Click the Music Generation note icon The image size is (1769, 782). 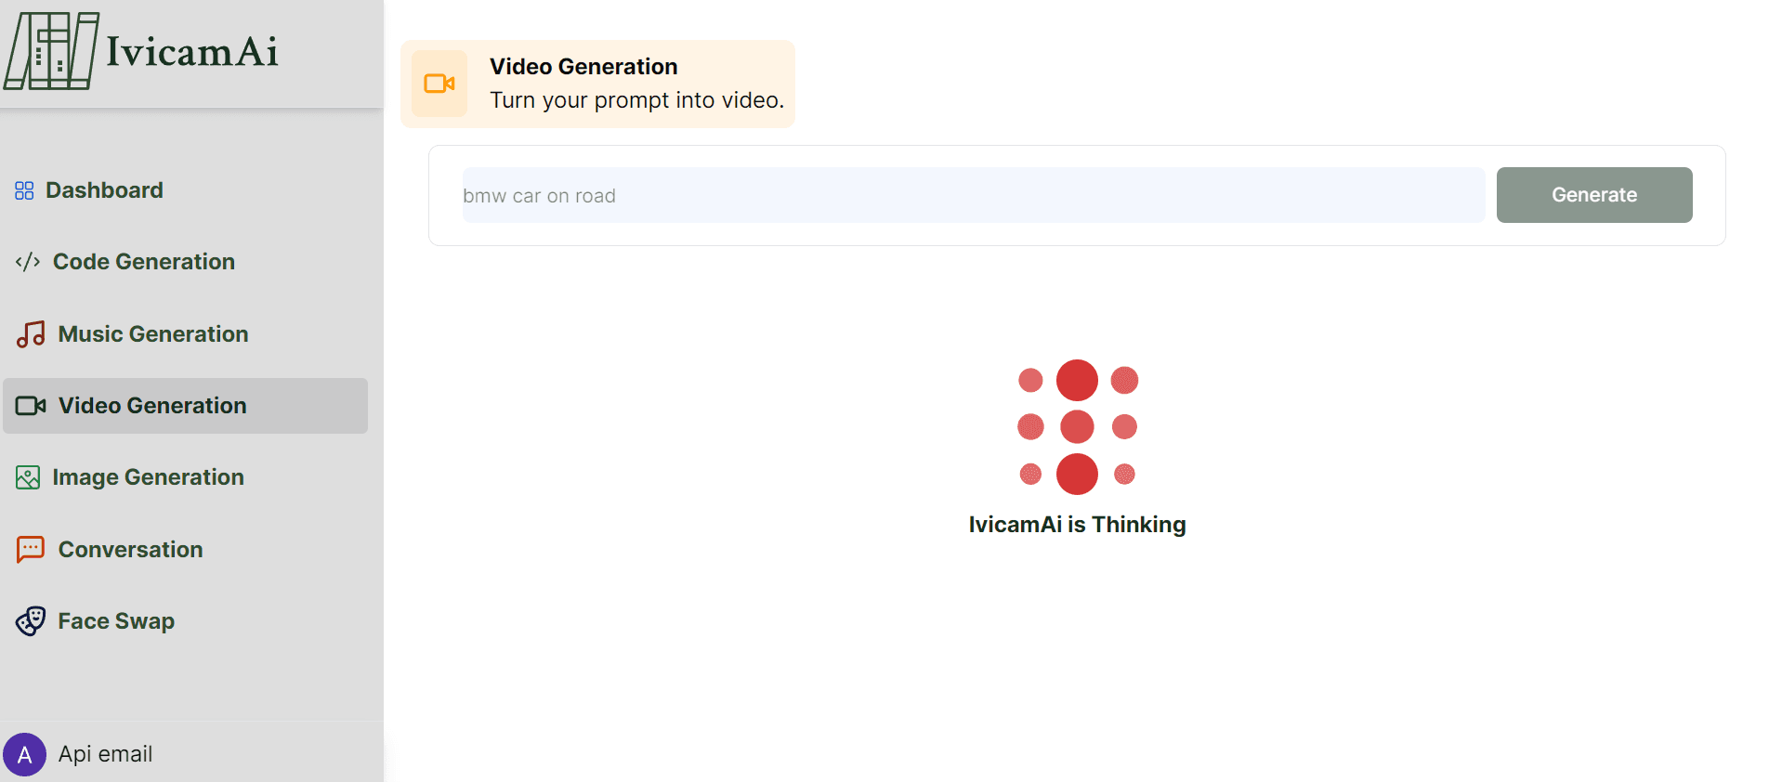coord(31,334)
